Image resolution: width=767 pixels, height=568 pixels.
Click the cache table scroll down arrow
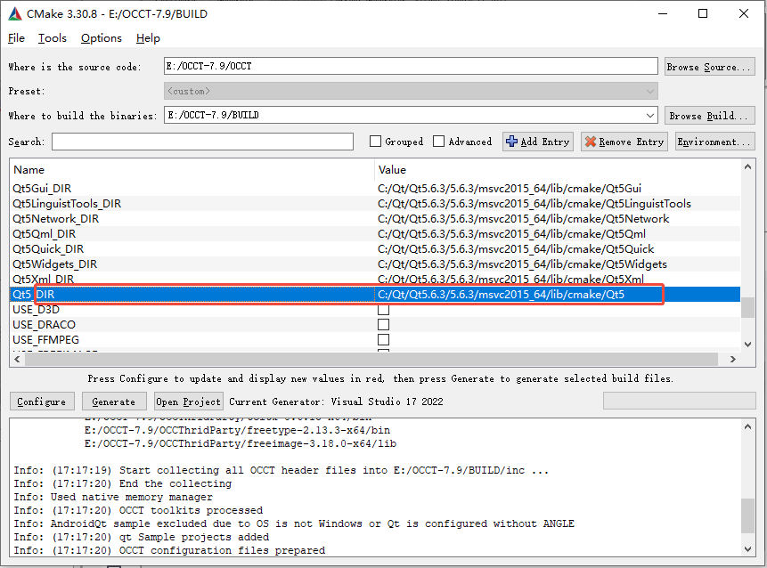747,345
